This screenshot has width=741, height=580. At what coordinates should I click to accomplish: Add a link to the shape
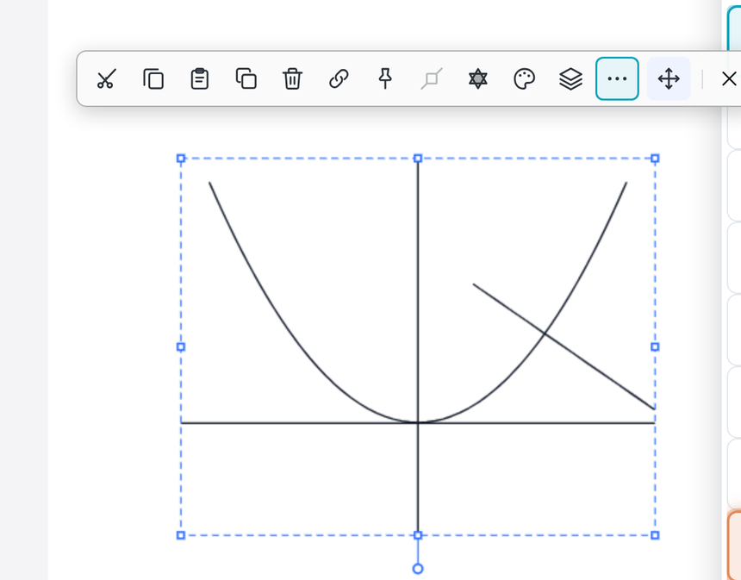[x=339, y=79]
